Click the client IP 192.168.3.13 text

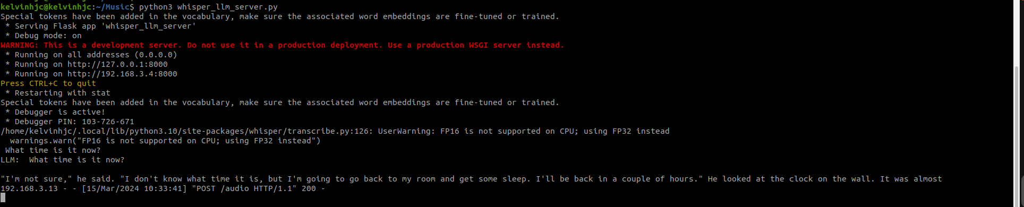29,188
